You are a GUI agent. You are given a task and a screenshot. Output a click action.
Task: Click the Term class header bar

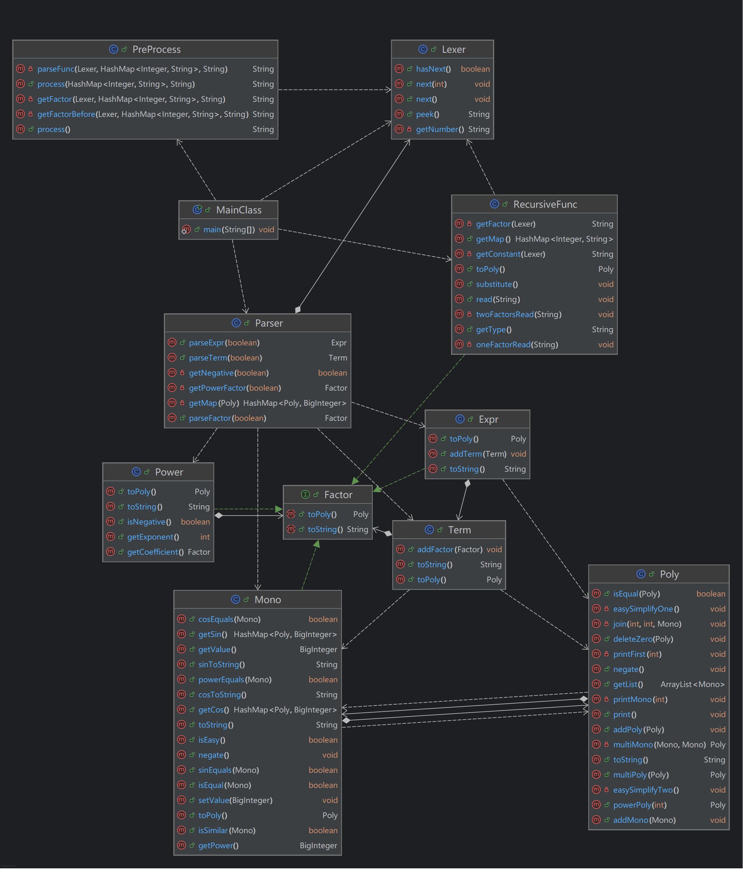(x=459, y=530)
